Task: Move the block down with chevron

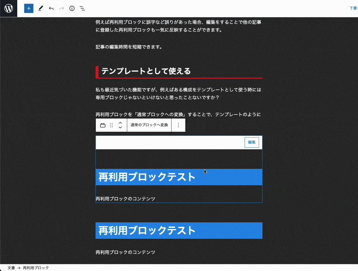Action: pyautogui.click(x=120, y=127)
